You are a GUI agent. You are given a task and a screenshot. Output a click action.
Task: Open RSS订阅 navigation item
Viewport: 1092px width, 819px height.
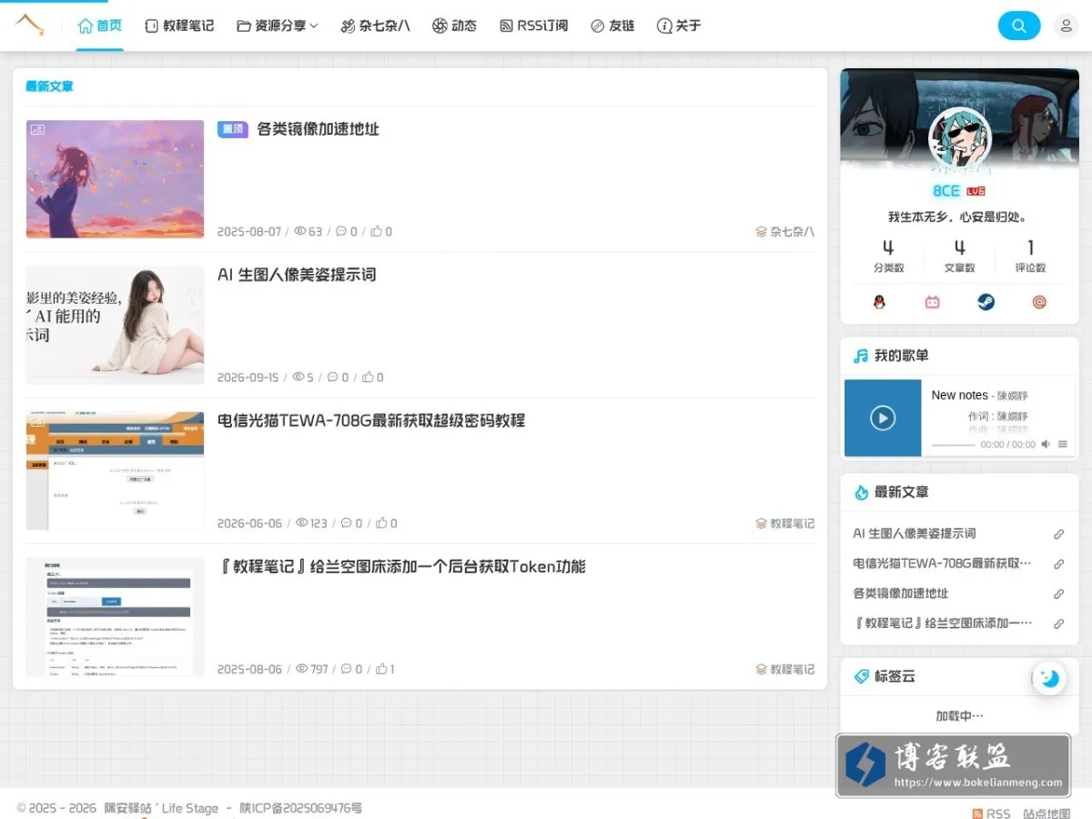tap(534, 25)
